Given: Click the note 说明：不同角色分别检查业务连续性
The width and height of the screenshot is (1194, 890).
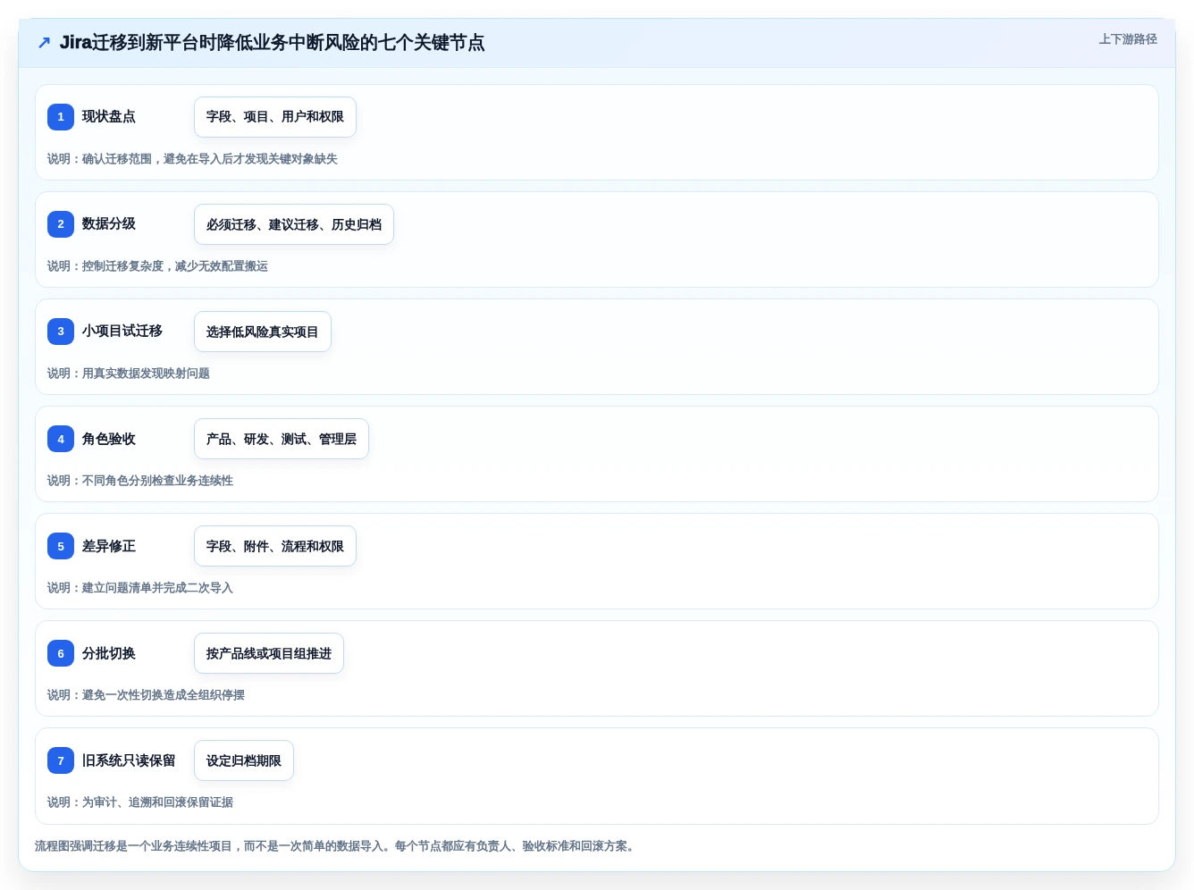Looking at the screenshot, I should [140, 481].
